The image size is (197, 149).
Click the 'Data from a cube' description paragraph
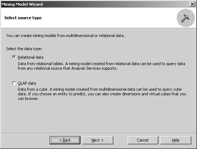[x=102, y=94]
